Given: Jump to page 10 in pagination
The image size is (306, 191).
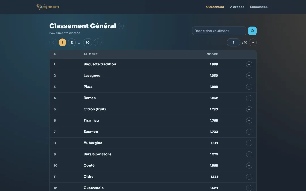Looking at the screenshot, I should [88, 42].
